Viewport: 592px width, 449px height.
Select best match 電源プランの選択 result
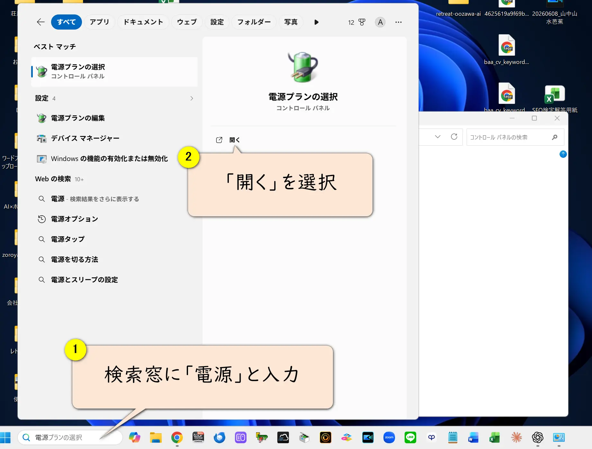[x=114, y=72]
